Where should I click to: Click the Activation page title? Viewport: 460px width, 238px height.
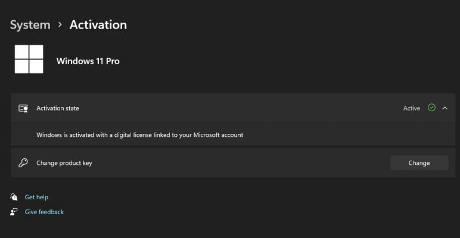pos(98,25)
